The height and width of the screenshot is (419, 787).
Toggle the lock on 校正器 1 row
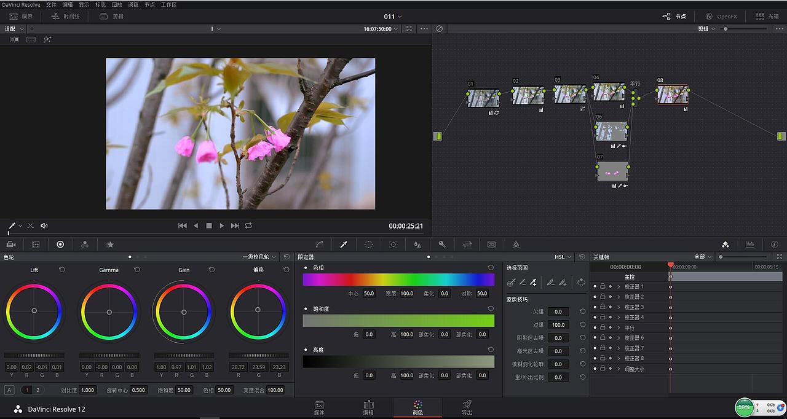603,286
